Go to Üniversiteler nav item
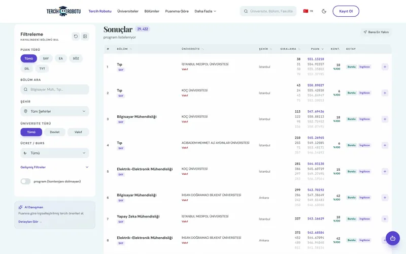 pos(128,11)
